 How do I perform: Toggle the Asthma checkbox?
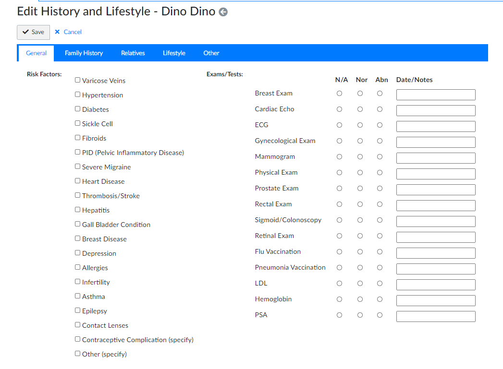[77, 296]
